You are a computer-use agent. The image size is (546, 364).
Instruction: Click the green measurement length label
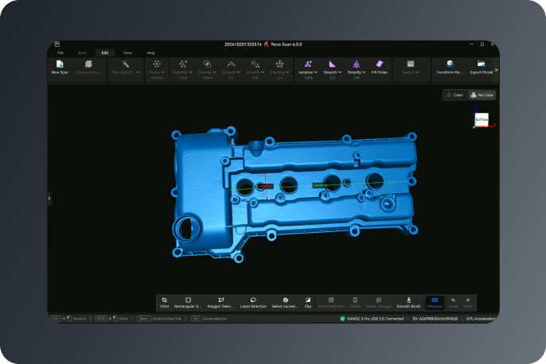pos(320,186)
